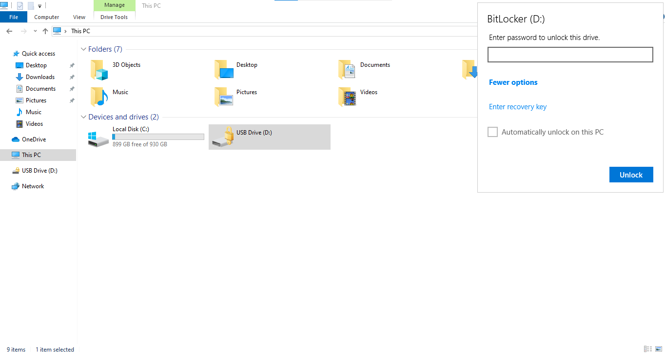Select the partially hidden Downloads folder icon
Viewport: 665px width, 355px height.
click(469, 70)
